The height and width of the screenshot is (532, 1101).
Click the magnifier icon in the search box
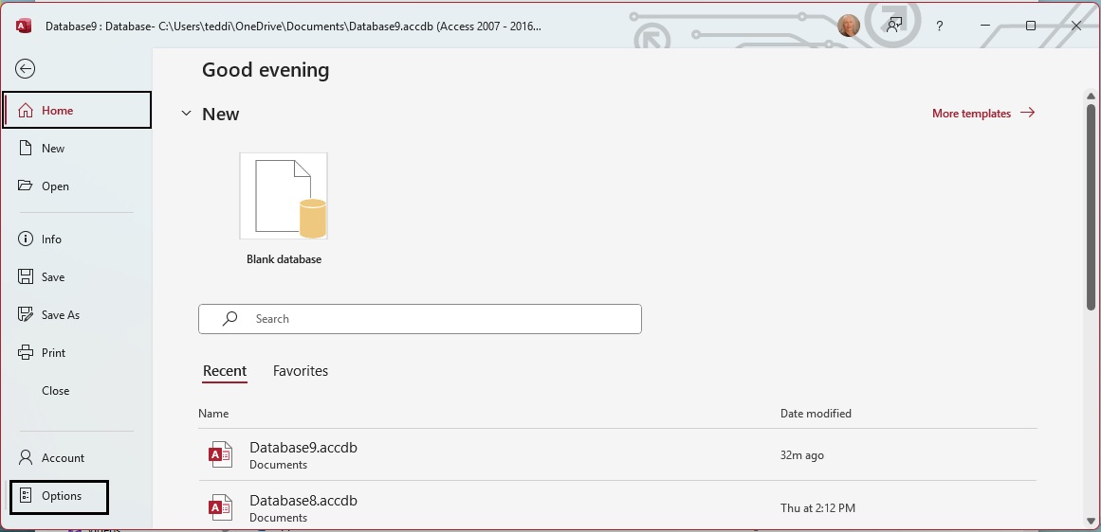click(229, 319)
